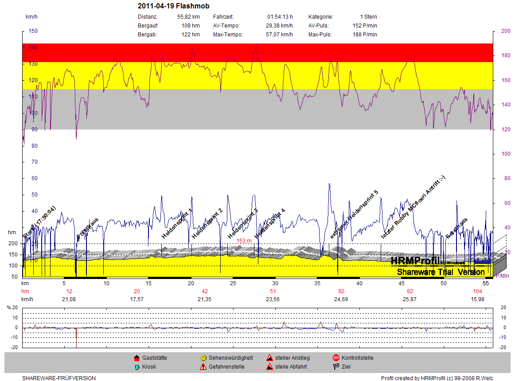Select the Gefahrenstelle warning triangle icon

[x=203, y=367]
